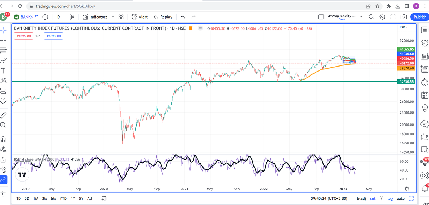The image size is (429, 205).
Task: Select the Measure ruler tool
Action: (3, 115)
